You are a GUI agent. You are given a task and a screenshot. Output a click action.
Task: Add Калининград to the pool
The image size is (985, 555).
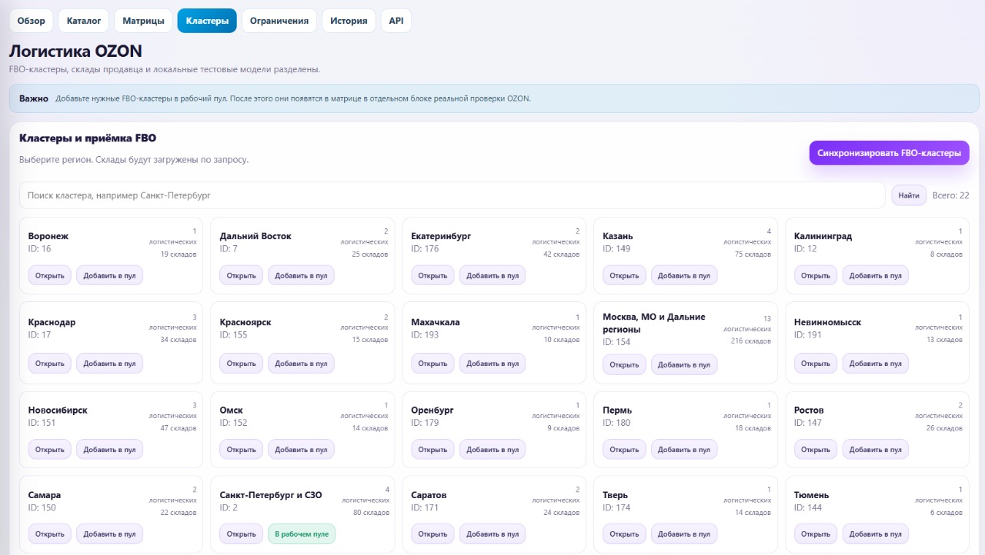(x=875, y=275)
